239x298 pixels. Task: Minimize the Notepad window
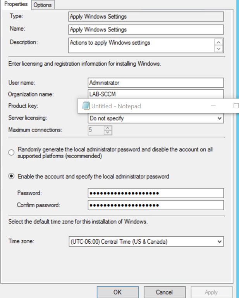(213, 106)
